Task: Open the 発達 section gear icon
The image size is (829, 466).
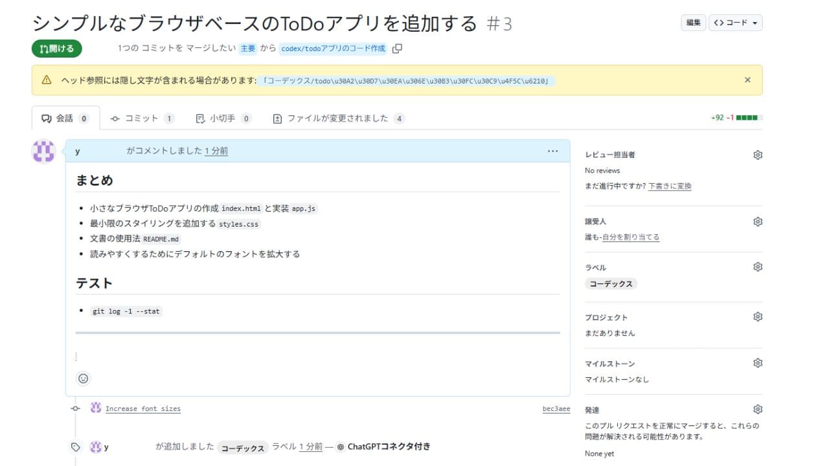Action: click(x=757, y=409)
